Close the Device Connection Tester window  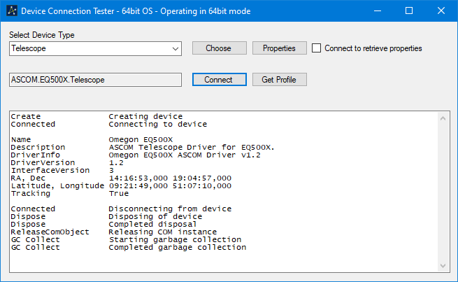(x=441, y=10)
